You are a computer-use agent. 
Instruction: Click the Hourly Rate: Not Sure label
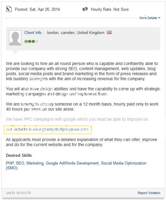[110, 9]
